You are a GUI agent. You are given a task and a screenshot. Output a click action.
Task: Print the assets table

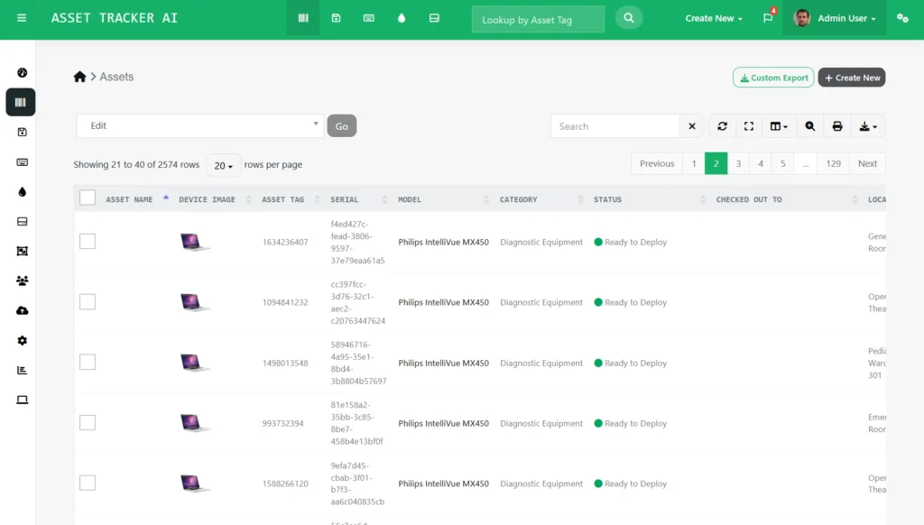(837, 126)
